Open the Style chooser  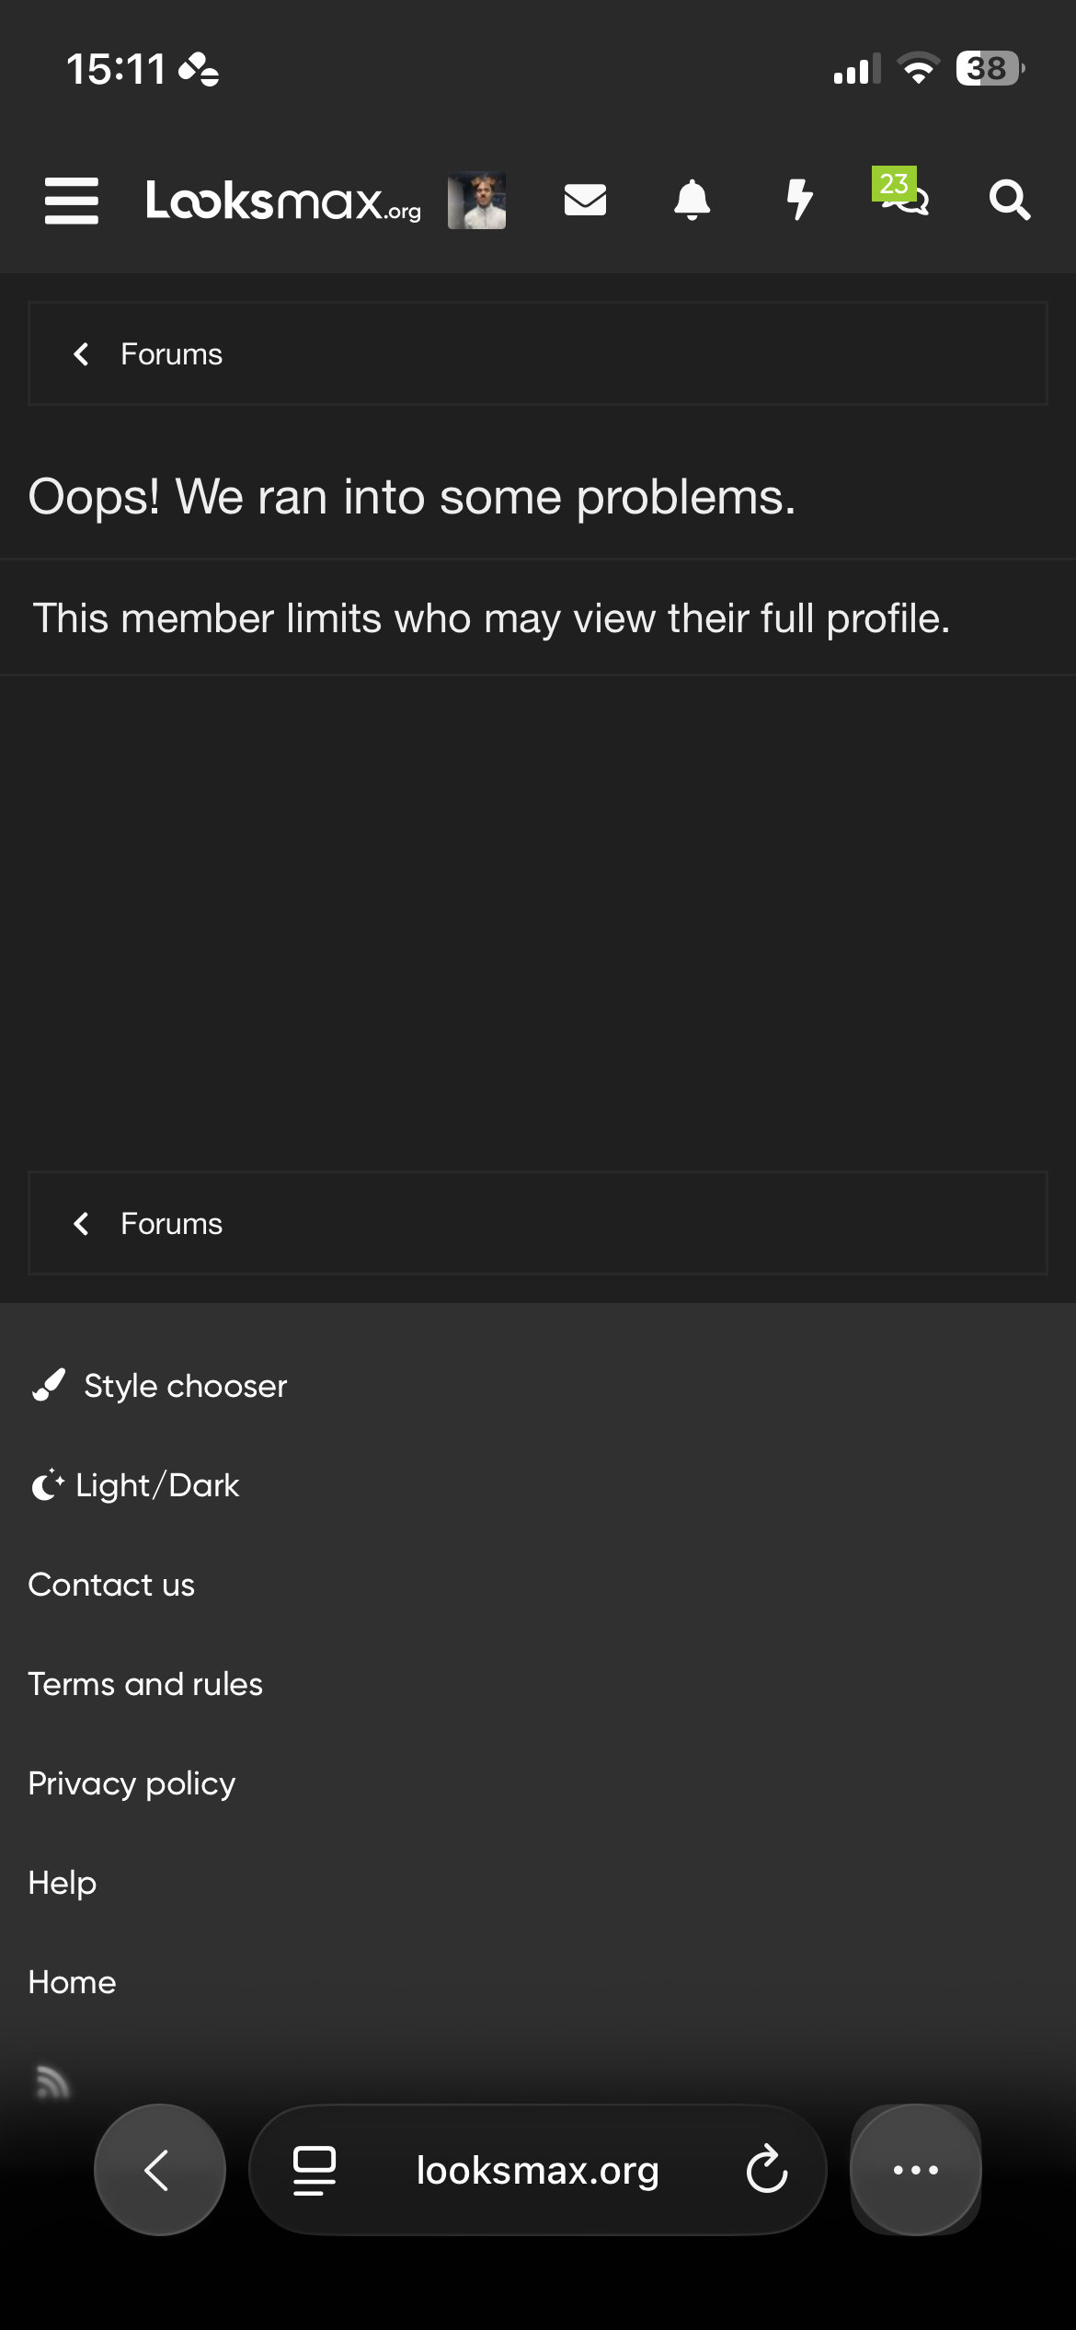click(159, 1386)
